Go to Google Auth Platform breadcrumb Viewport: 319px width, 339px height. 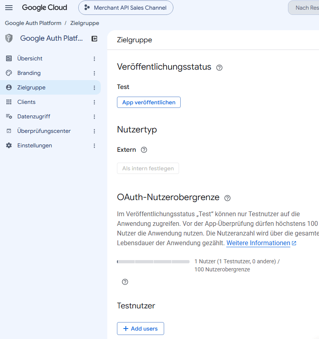pos(33,23)
